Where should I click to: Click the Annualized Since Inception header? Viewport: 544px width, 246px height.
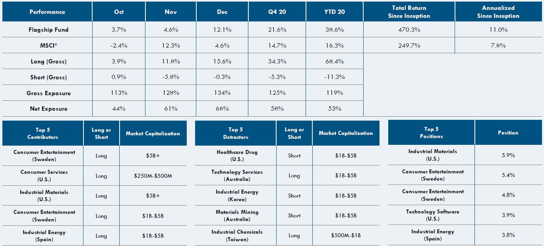[x=498, y=12]
